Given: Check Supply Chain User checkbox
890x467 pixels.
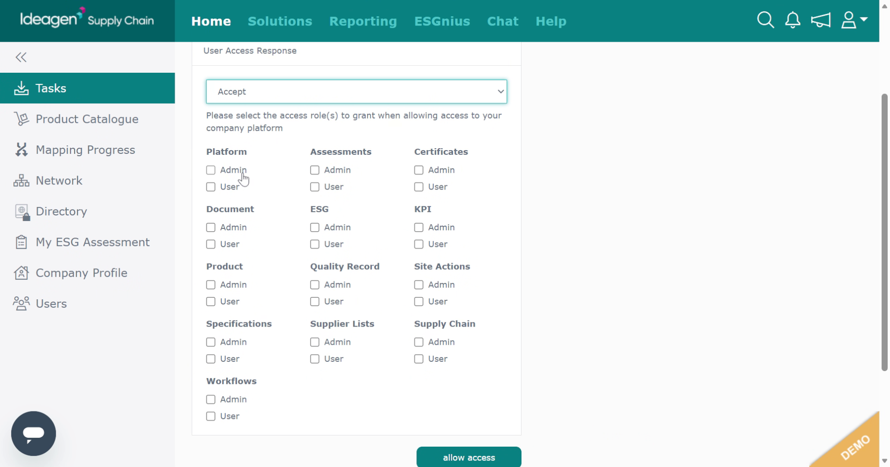Looking at the screenshot, I should click(419, 359).
